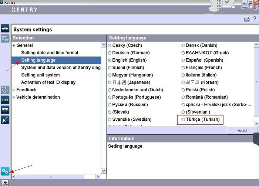Collapse the General tree node

[x=14, y=45]
